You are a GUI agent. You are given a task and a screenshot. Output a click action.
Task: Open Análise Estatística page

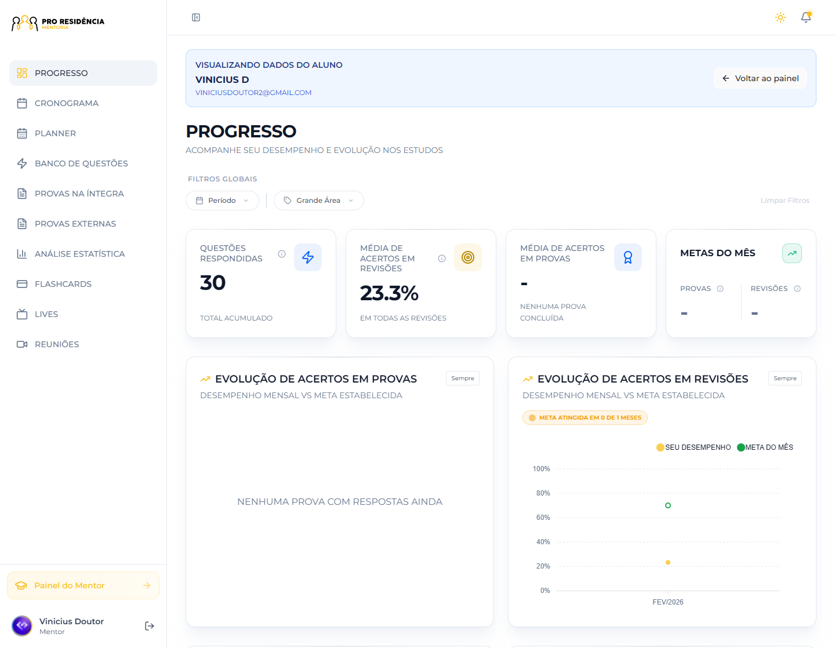83,254
